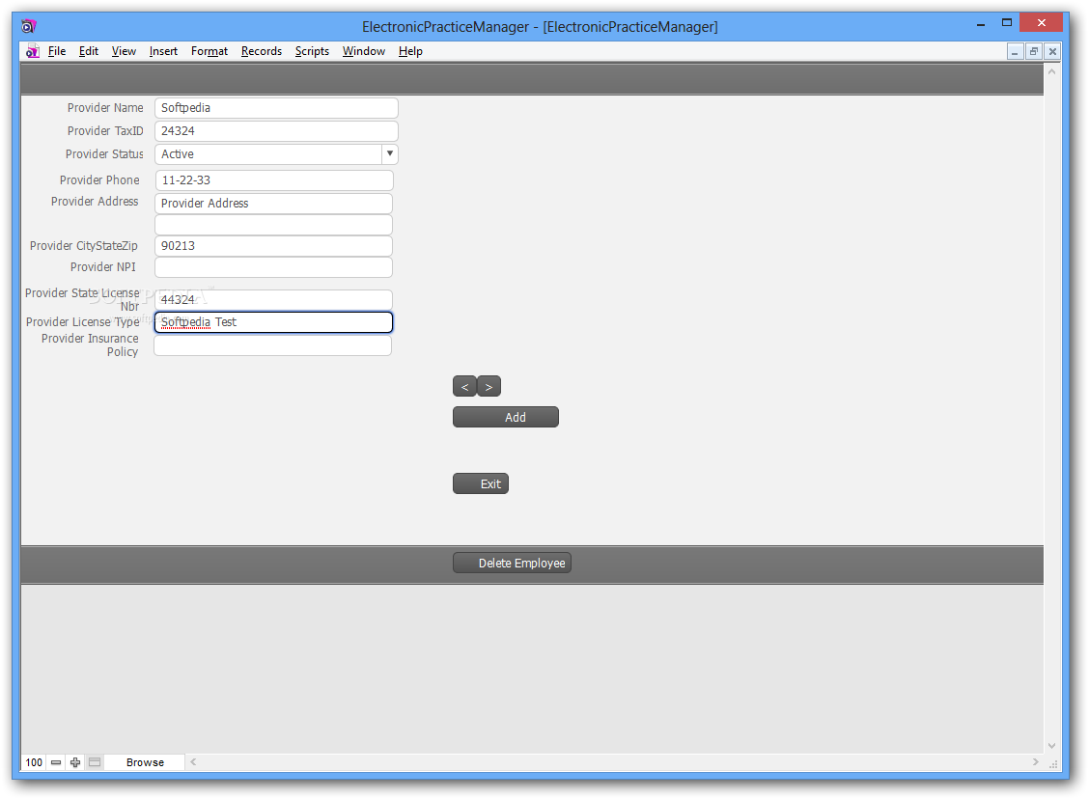Click the app icon in title bar

pyautogui.click(x=28, y=27)
